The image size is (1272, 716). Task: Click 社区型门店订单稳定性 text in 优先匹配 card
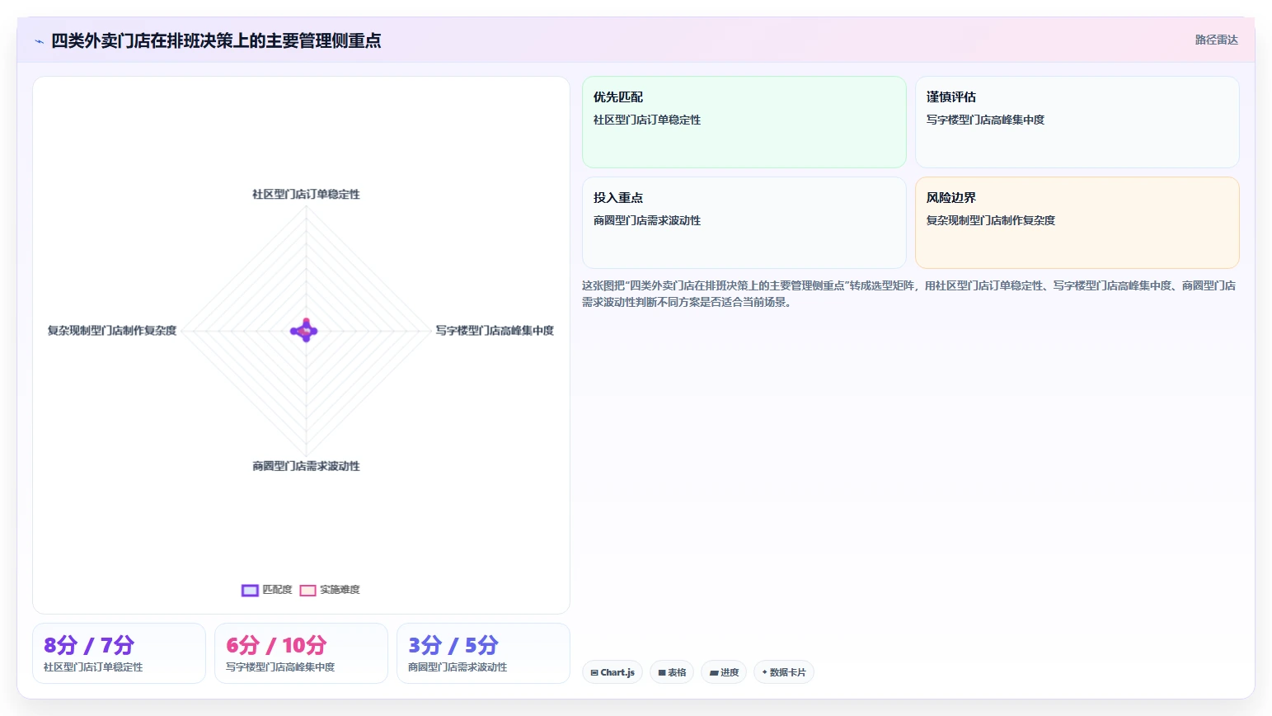647,120
